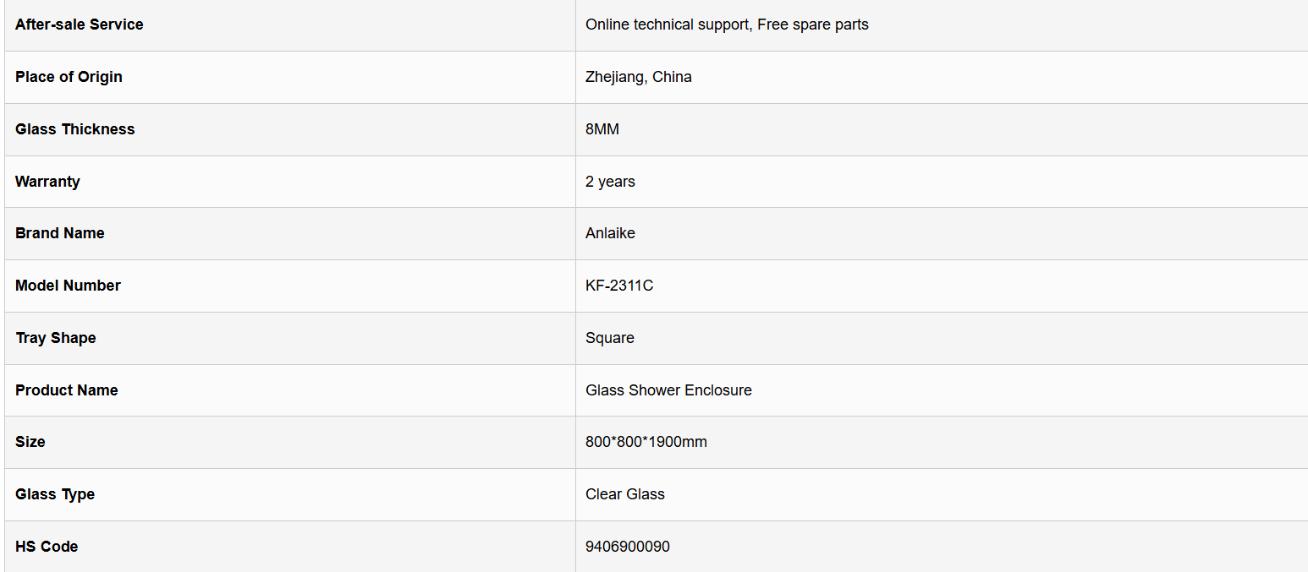Click the Glass Thickness label
The width and height of the screenshot is (1308, 572).
click(75, 129)
